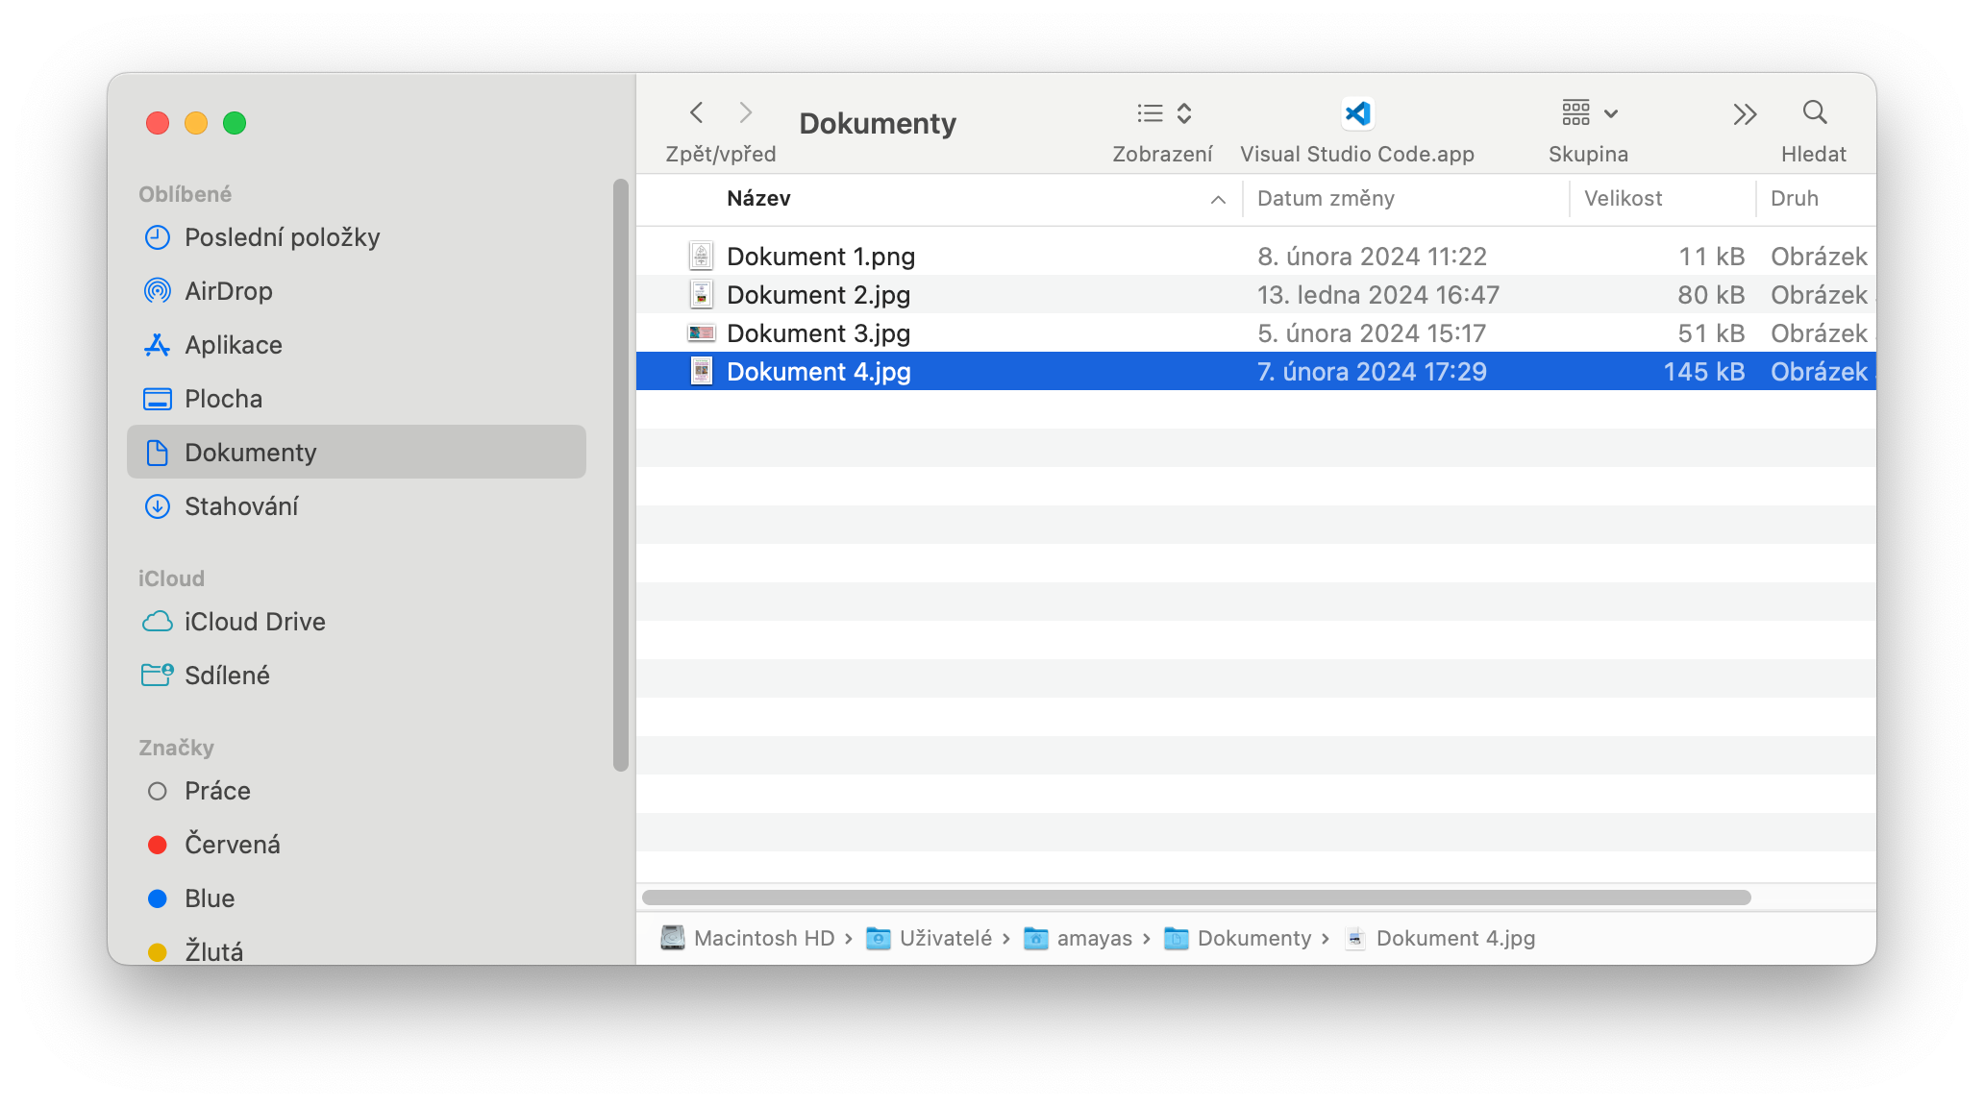This screenshot has height=1107, width=1984.
Task: Click Macintosh HD in path bar
Action: point(763,939)
